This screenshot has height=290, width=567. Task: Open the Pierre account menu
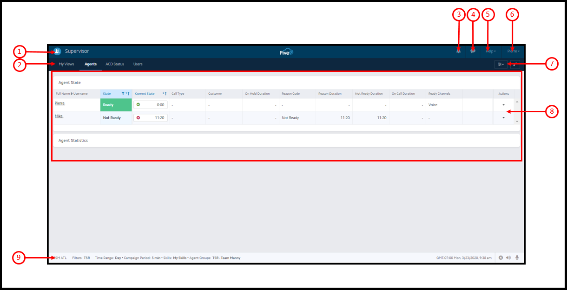[x=513, y=51]
